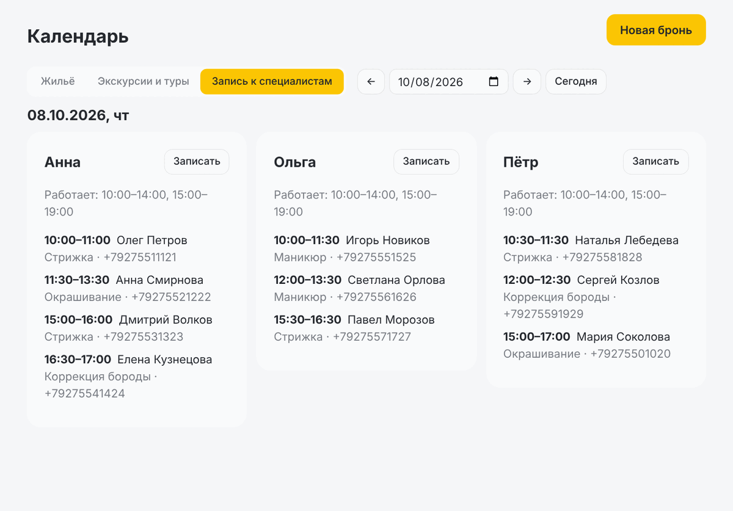This screenshot has width=733, height=511.
Task: Click phone number +79275591929
Action: 544,314
